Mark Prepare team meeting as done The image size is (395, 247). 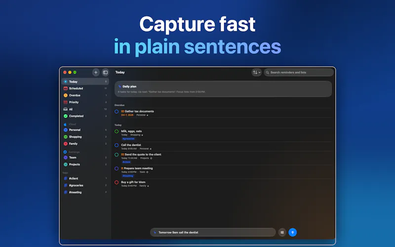tap(117, 168)
